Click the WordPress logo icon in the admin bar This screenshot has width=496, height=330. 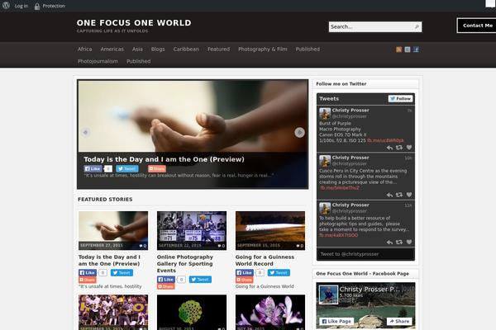click(x=6, y=6)
